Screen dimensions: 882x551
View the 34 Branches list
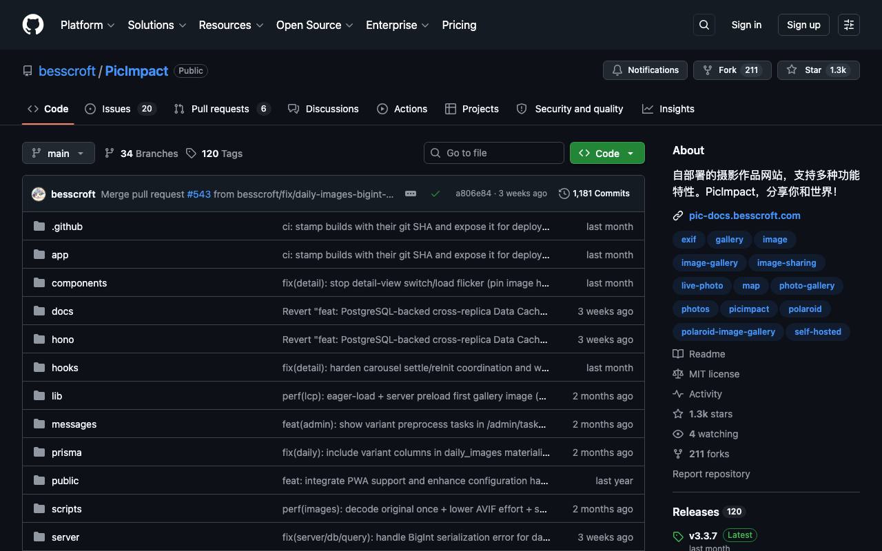[x=141, y=153]
